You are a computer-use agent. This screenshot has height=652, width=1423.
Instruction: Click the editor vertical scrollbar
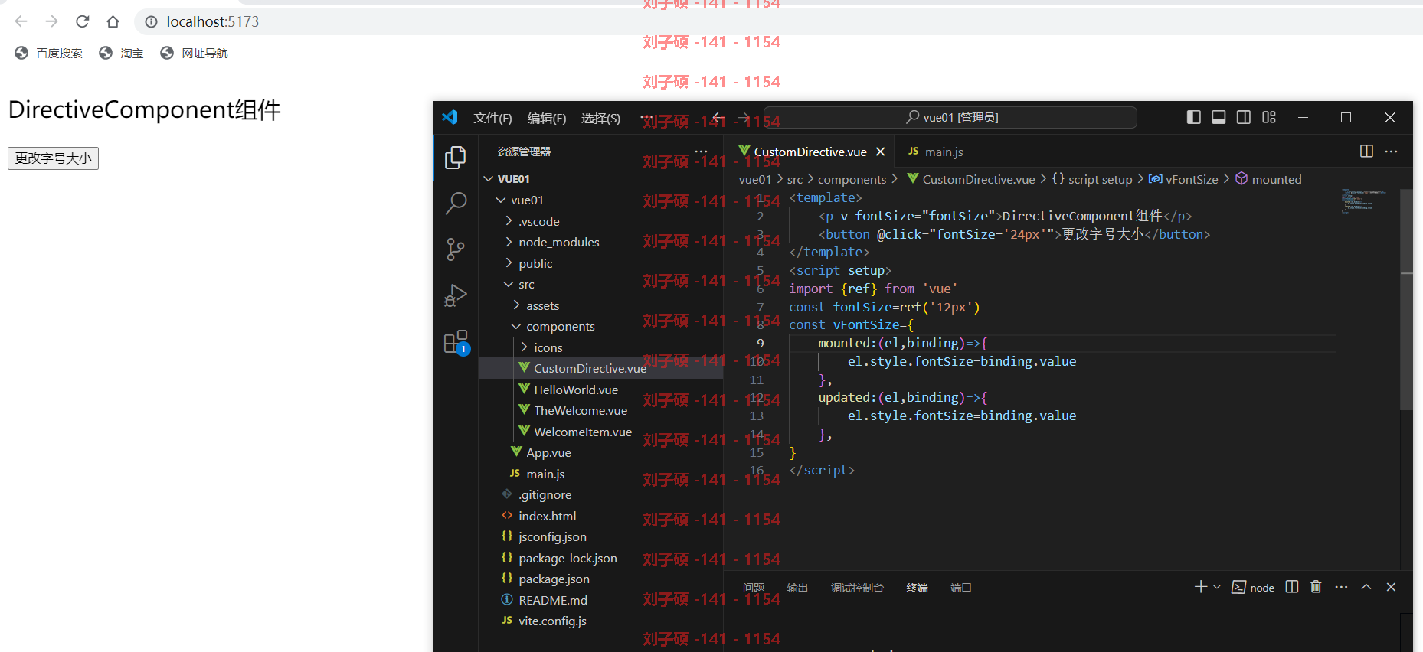[x=1406, y=300]
